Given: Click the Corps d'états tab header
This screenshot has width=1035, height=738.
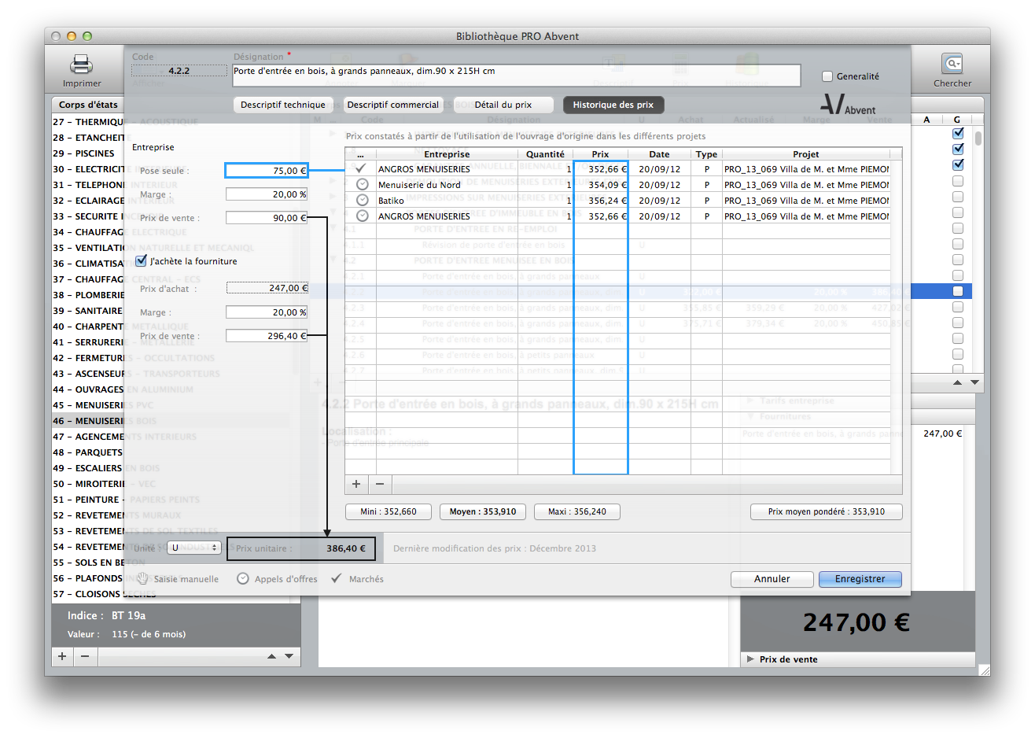Looking at the screenshot, I should (88, 105).
